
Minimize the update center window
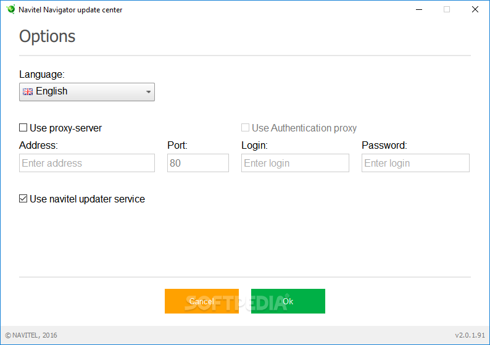[x=419, y=9]
